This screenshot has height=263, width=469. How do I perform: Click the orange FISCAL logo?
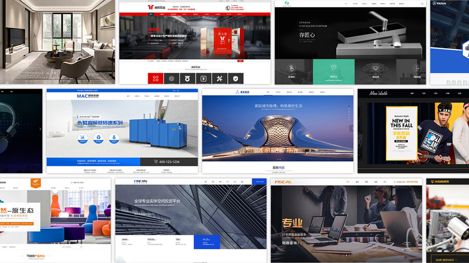click(x=284, y=182)
